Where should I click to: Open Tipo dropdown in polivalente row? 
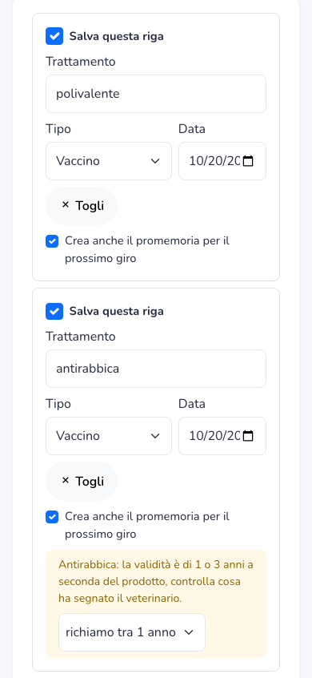coord(109,161)
